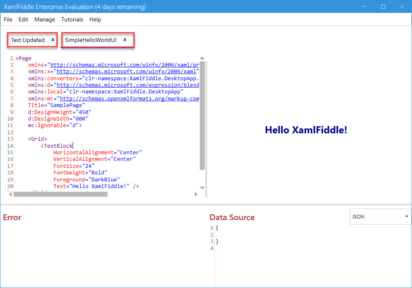
Task: Click the VerticalAlignment="Center" line
Action: 94,159
